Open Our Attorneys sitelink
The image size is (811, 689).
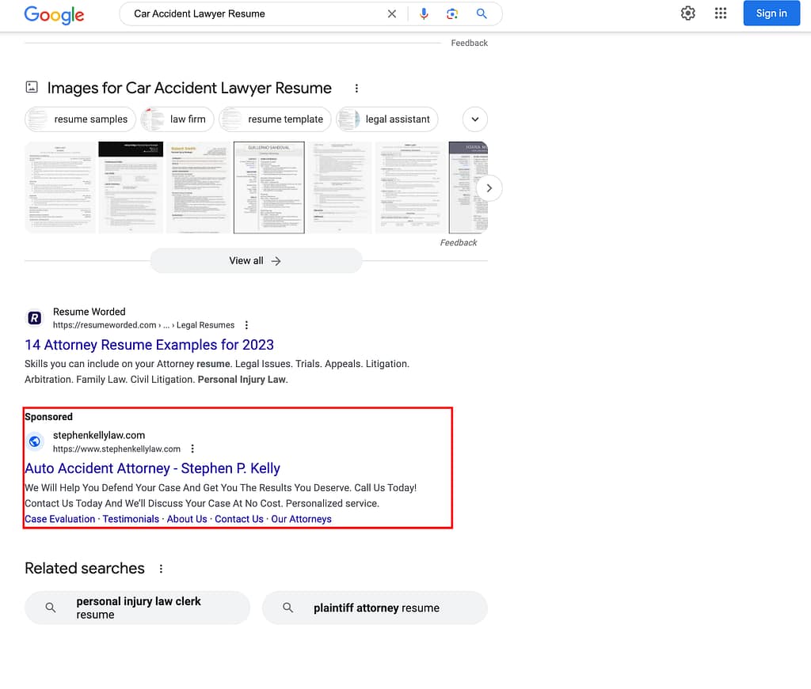(302, 519)
